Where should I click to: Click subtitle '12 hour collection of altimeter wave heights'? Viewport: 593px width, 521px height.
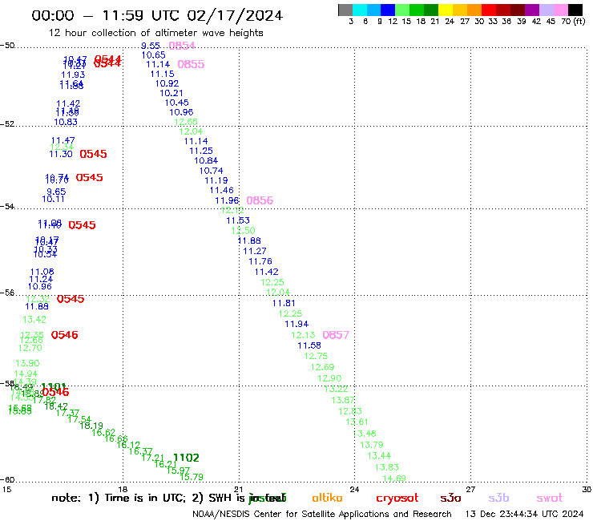(155, 33)
